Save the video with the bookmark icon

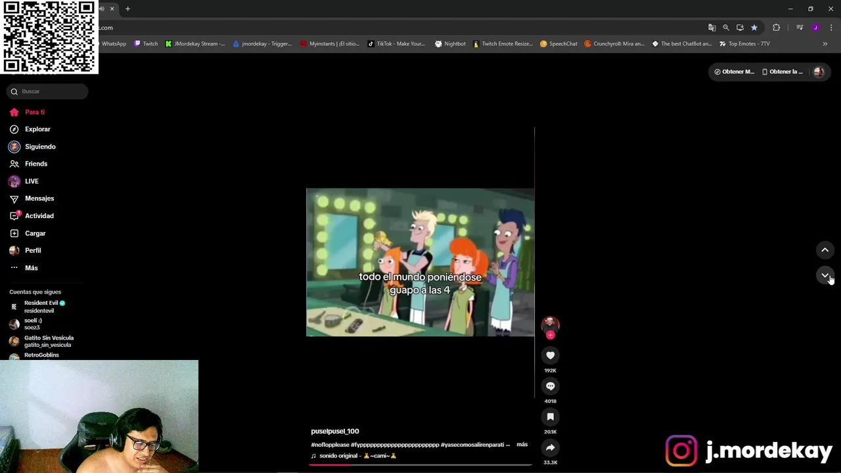click(551, 417)
